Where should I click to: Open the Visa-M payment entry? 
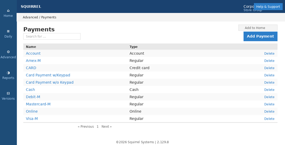point(32,119)
